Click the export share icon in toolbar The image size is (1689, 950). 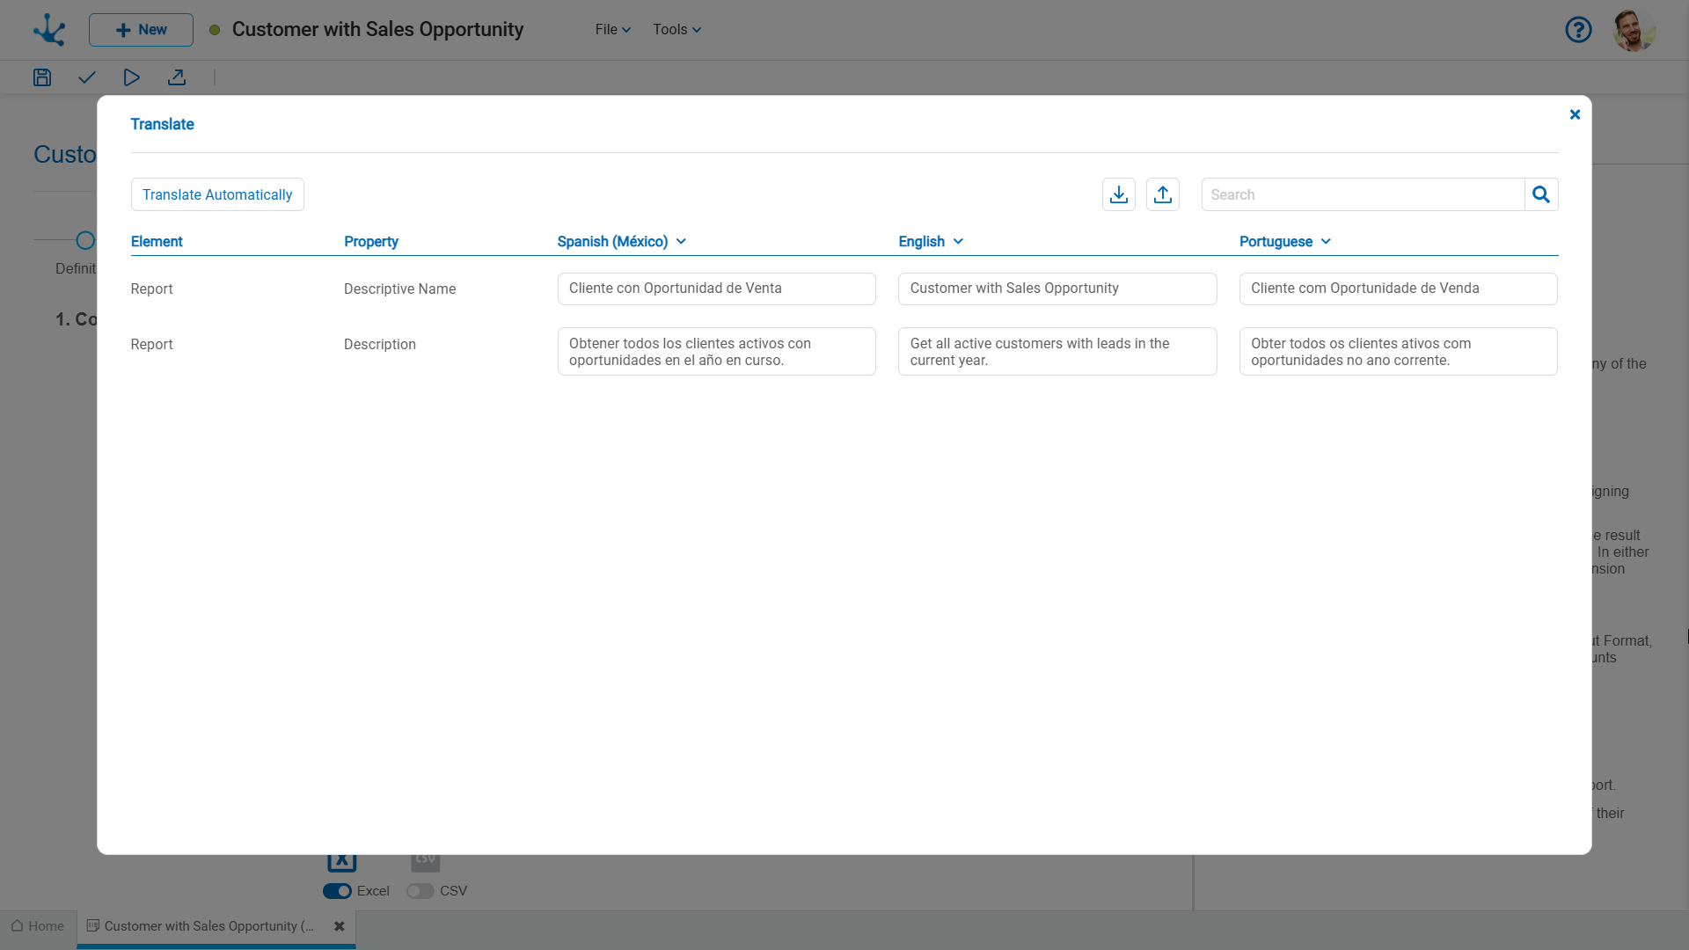177,77
